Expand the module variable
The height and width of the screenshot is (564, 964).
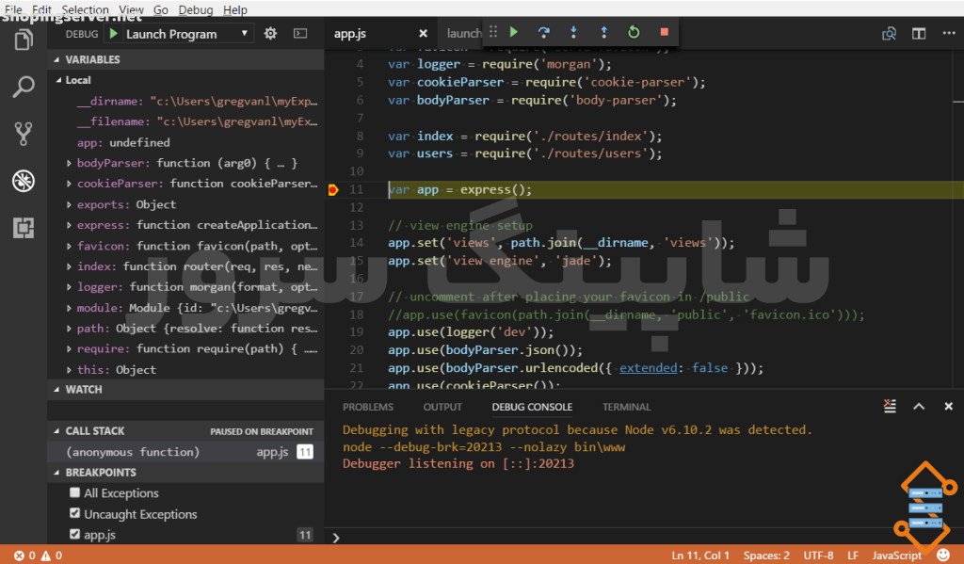(69, 308)
